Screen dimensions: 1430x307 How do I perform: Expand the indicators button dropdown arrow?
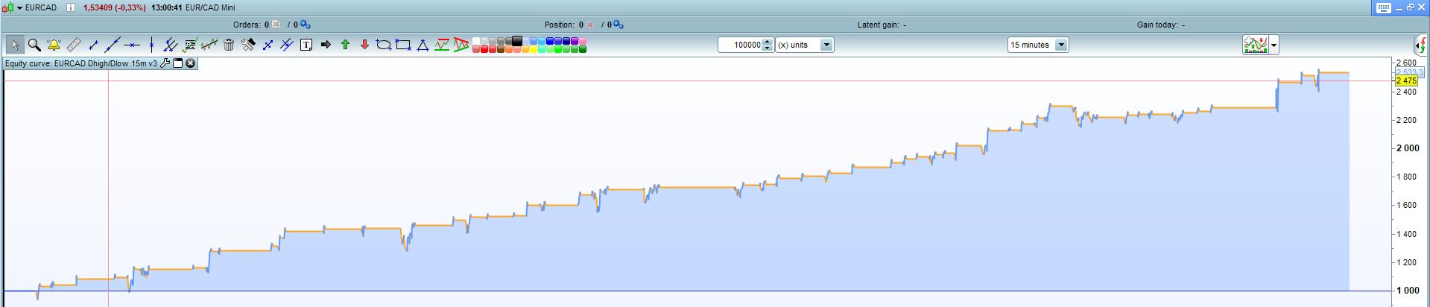click(1274, 45)
